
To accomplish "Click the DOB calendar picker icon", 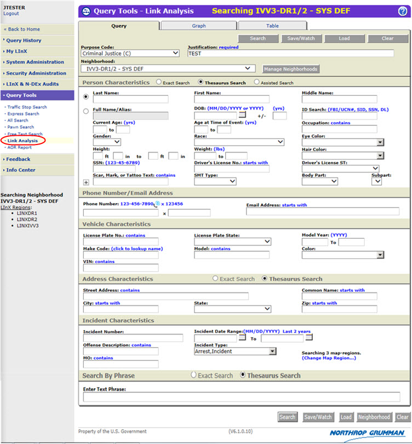I will tap(242, 114).
